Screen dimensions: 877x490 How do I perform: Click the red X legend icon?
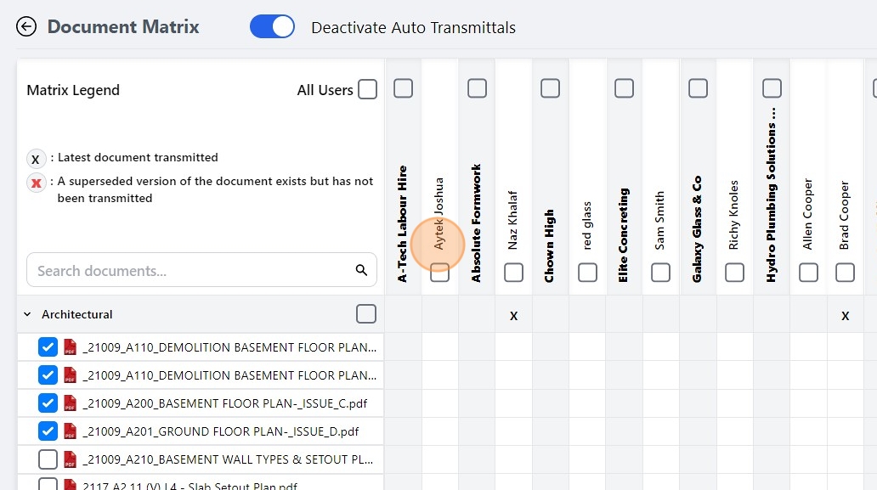click(37, 183)
